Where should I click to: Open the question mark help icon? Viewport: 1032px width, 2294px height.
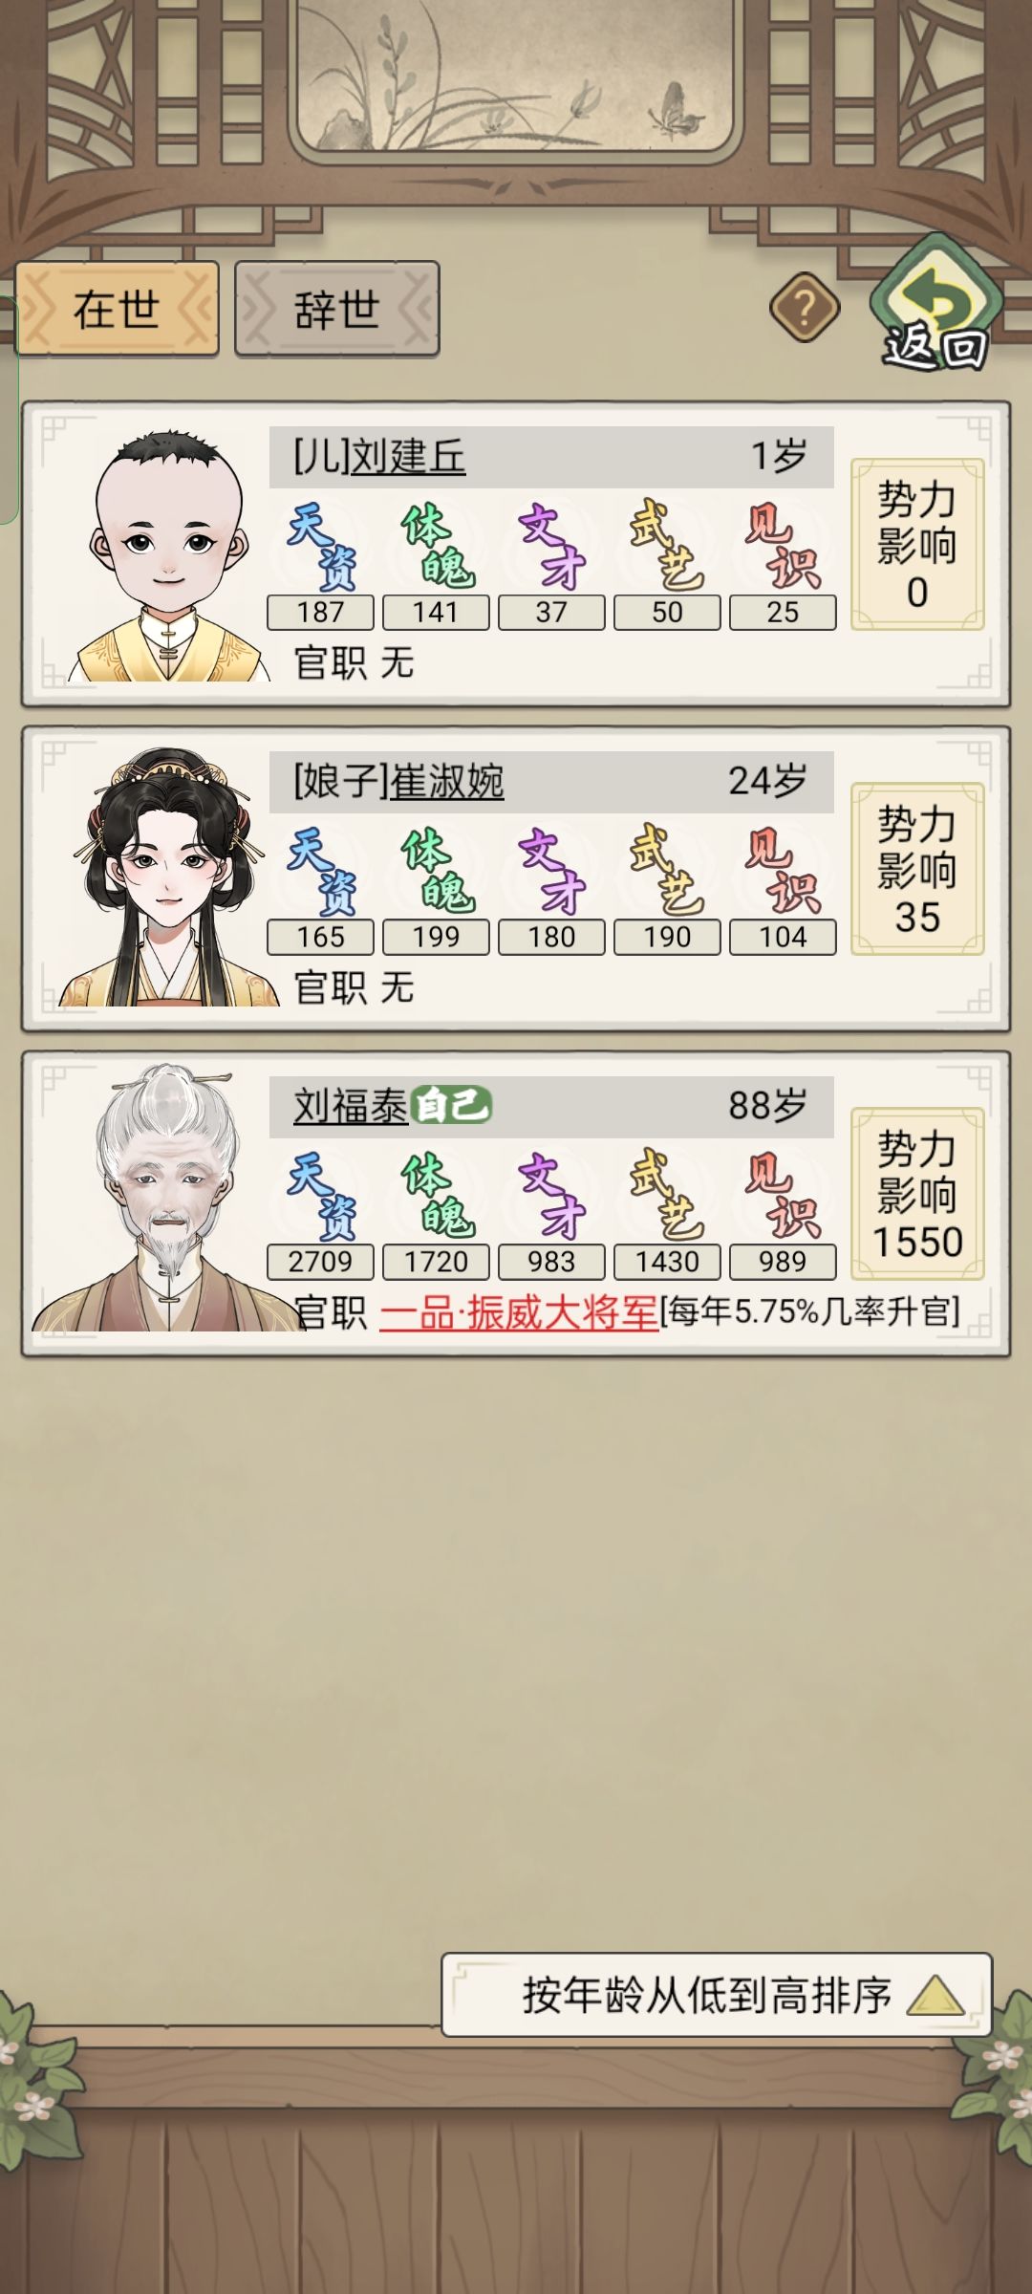(x=805, y=308)
